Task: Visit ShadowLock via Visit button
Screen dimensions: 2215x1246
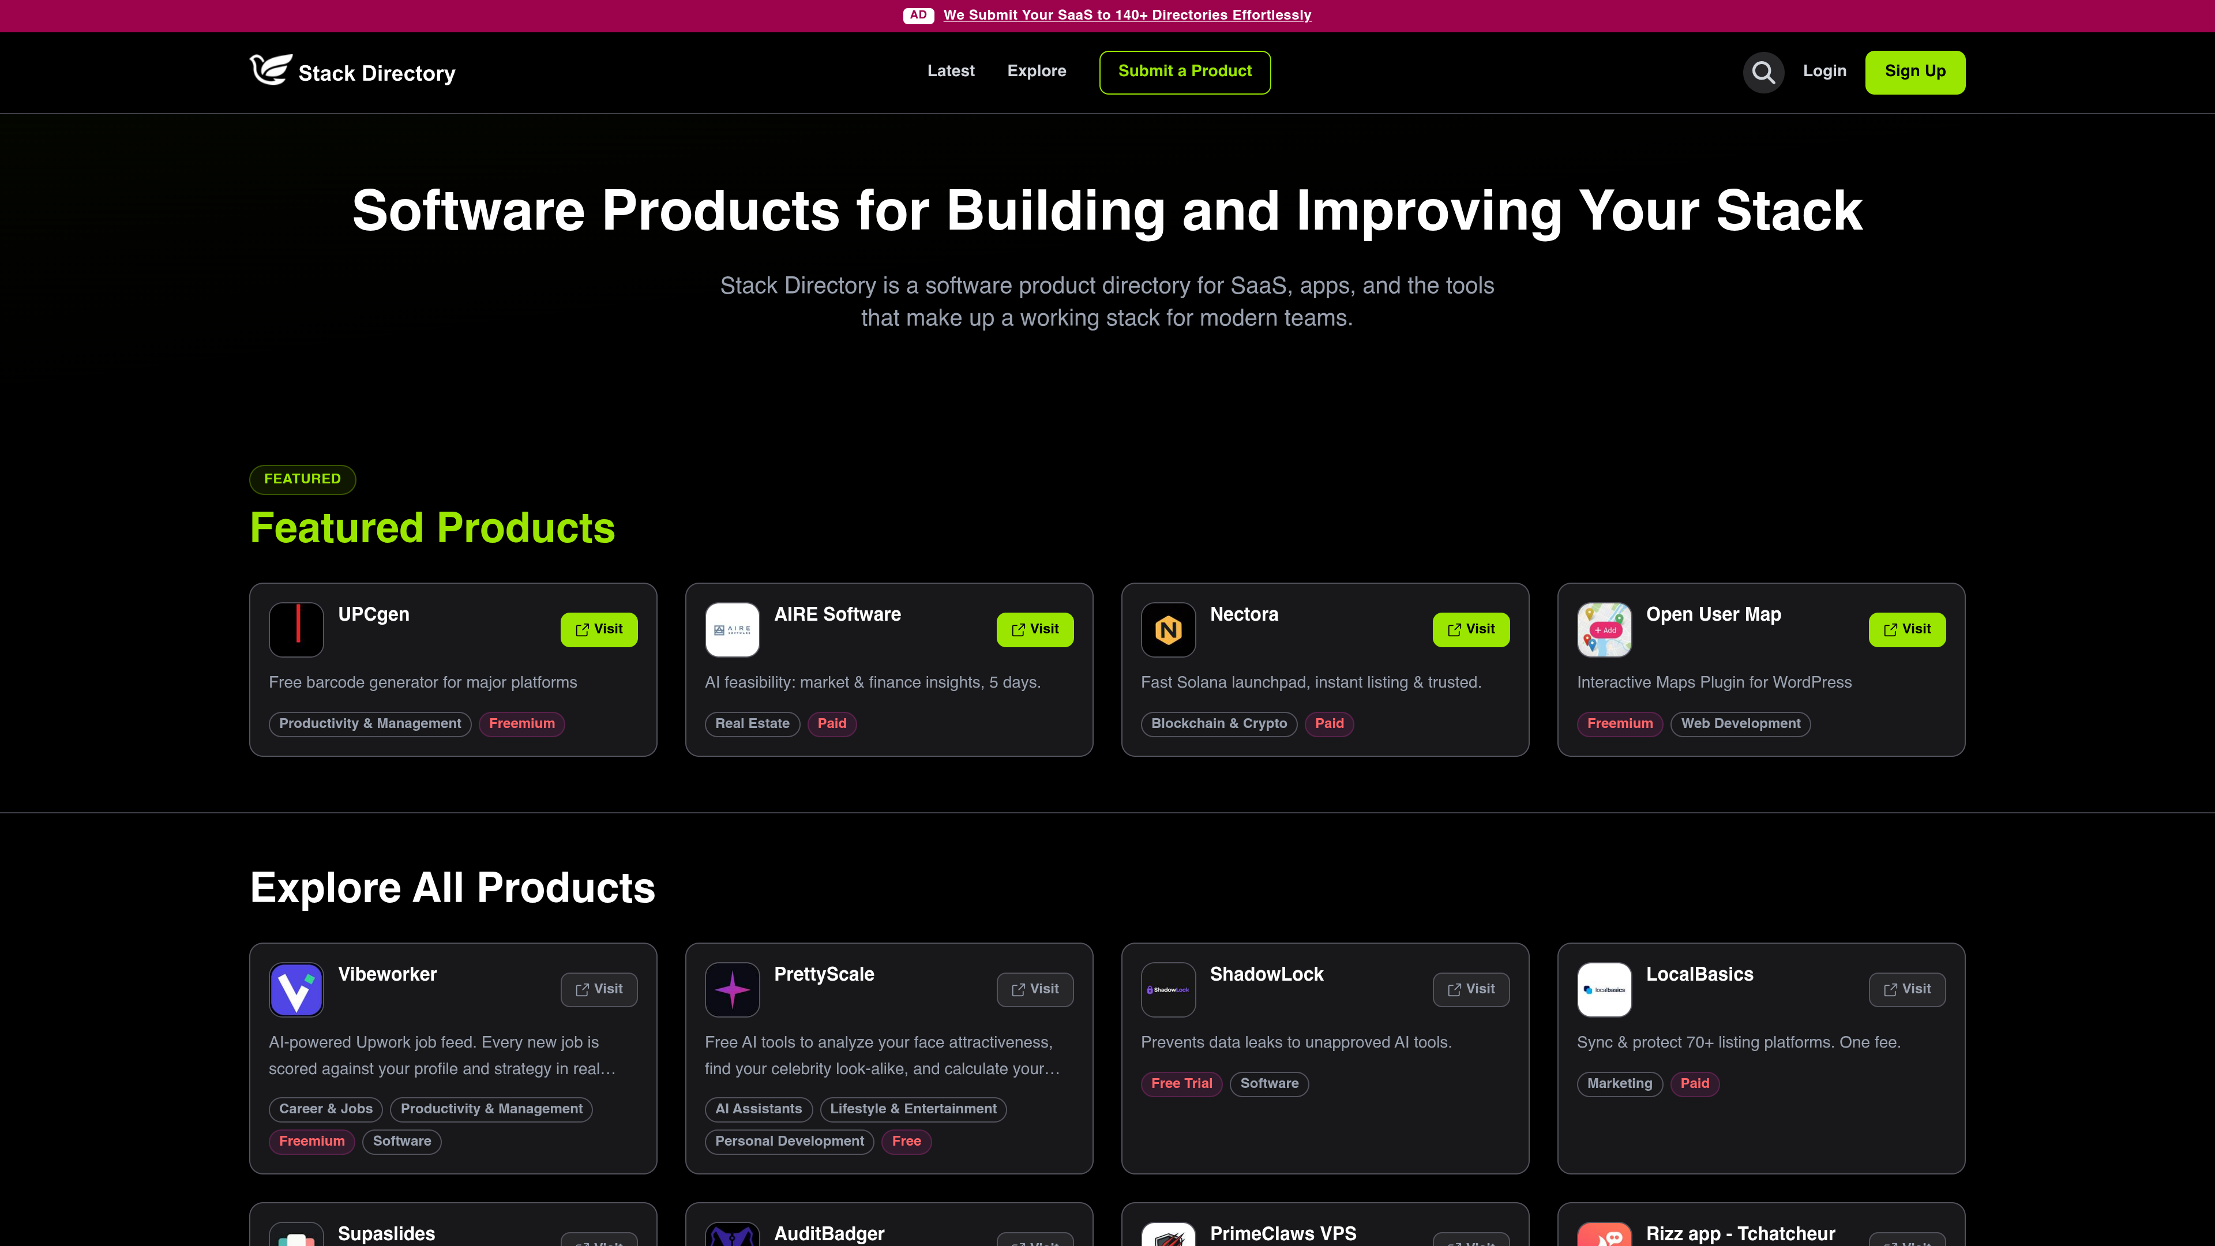Action: pos(1470,990)
